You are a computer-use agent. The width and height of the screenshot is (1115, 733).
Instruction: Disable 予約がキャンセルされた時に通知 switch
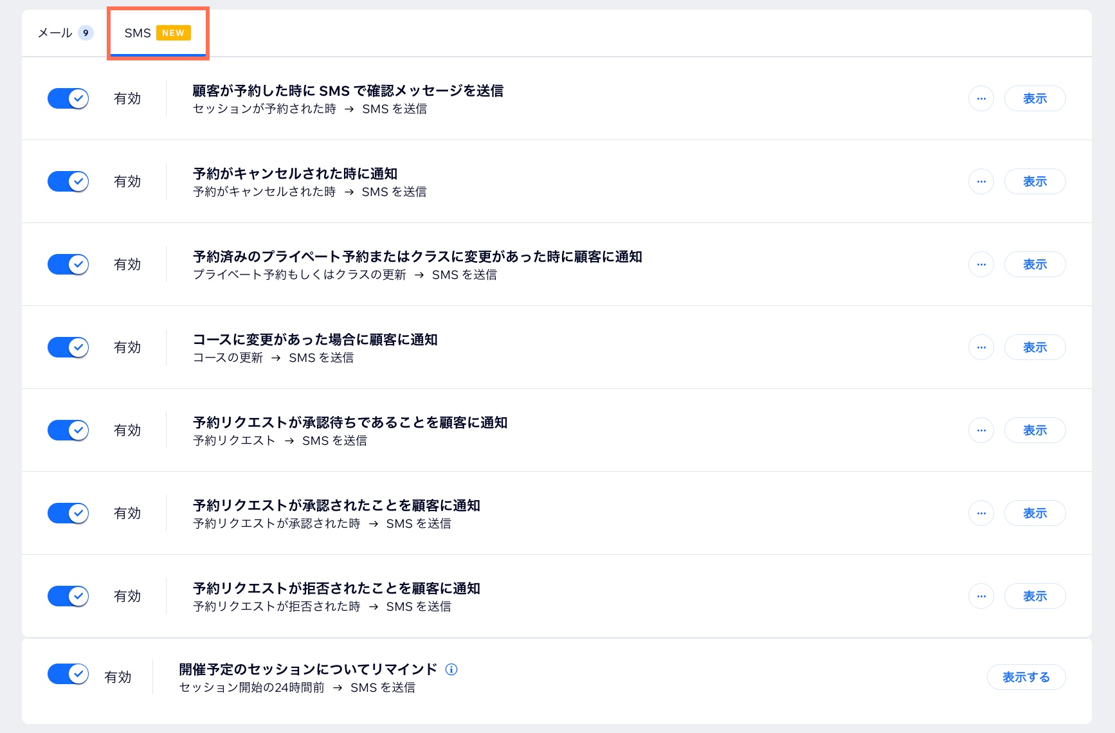coord(68,181)
